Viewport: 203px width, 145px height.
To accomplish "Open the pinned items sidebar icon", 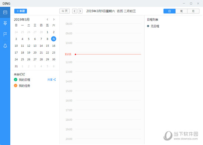I will tap(5, 23).
